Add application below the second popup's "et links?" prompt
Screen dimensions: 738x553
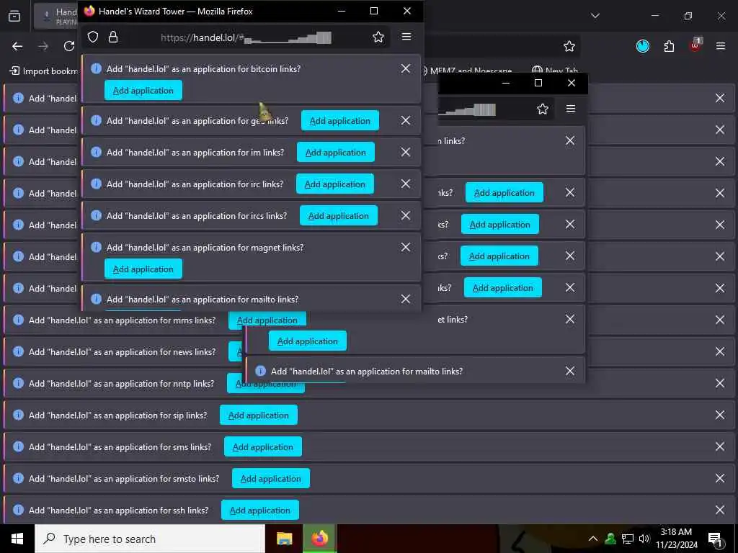coord(307,341)
